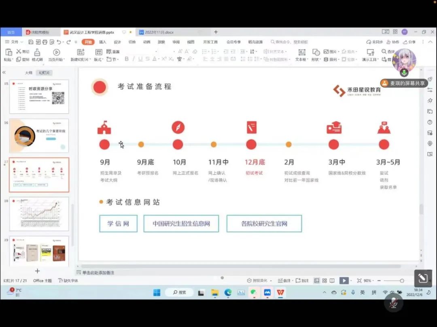Screen dimensions: 437x327
Task: Insert a Text Box (文本框)
Action: 301,52
